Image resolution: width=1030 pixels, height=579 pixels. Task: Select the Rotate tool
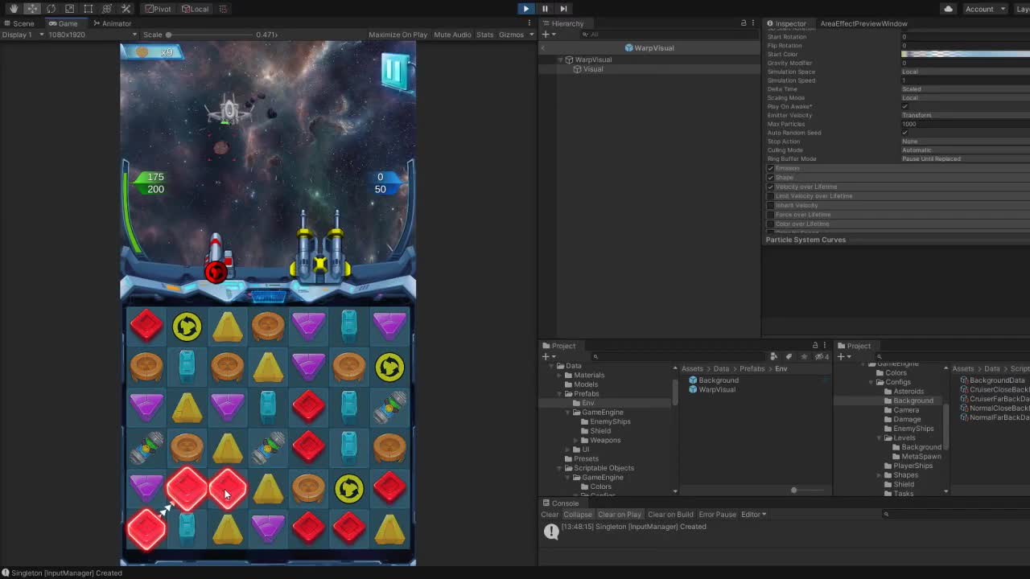(x=50, y=8)
